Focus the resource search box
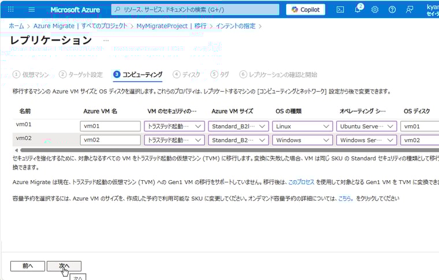This screenshot has height=280, width=439. pyautogui.click(x=195, y=9)
